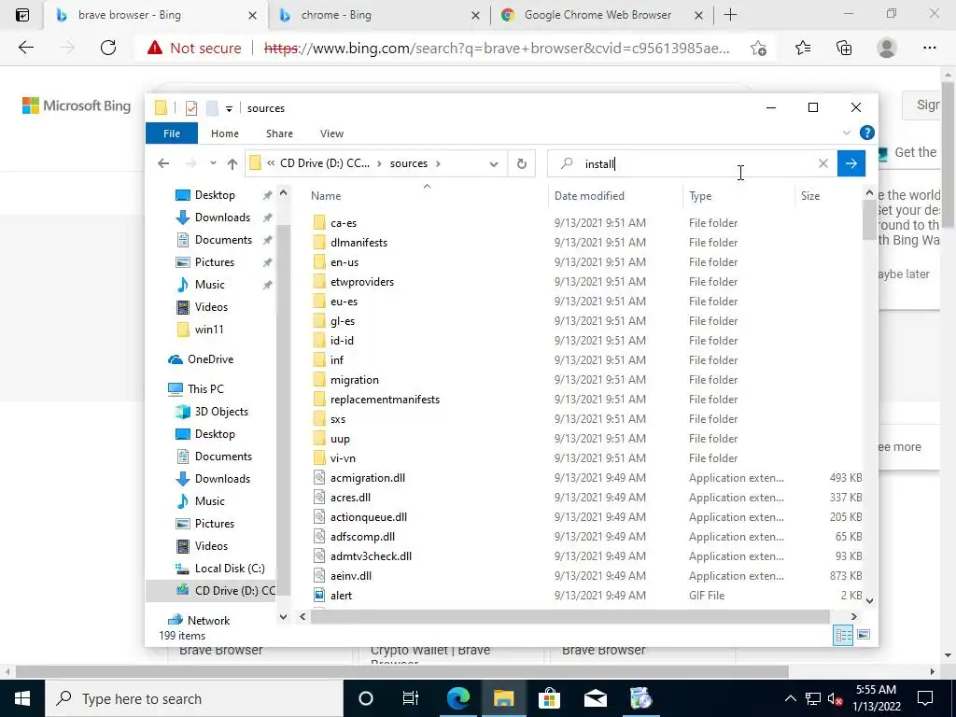The width and height of the screenshot is (956, 717).
Task: Click the New Folder quick access icon
Action: click(x=212, y=108)
